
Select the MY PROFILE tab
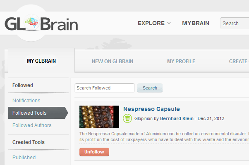181,61
